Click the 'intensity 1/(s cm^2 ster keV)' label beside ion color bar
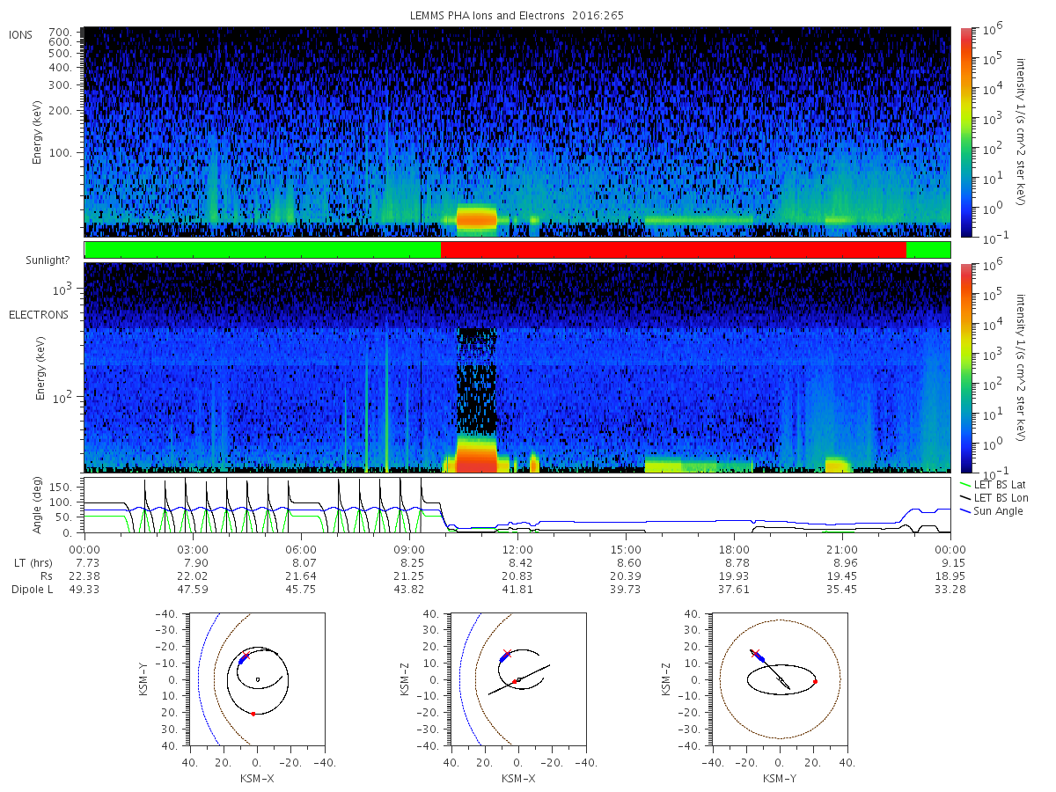The width and height of the screenshot is (1056, 792). (1023, 132)
